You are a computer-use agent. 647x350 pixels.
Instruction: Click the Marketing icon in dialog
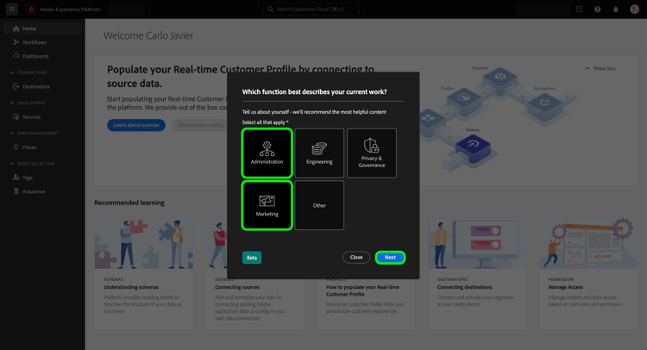coord(267,201)
